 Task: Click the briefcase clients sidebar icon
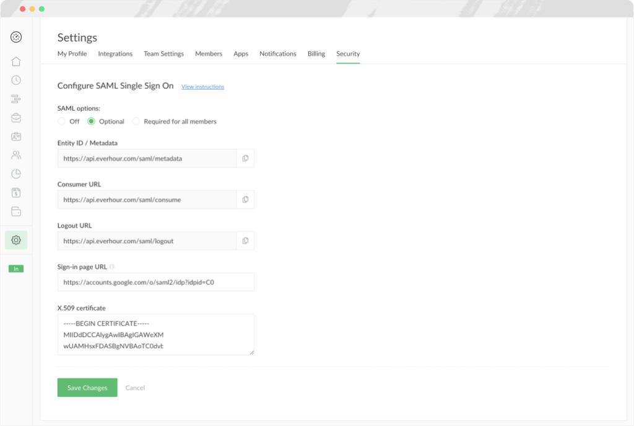[x=15, y=117]
